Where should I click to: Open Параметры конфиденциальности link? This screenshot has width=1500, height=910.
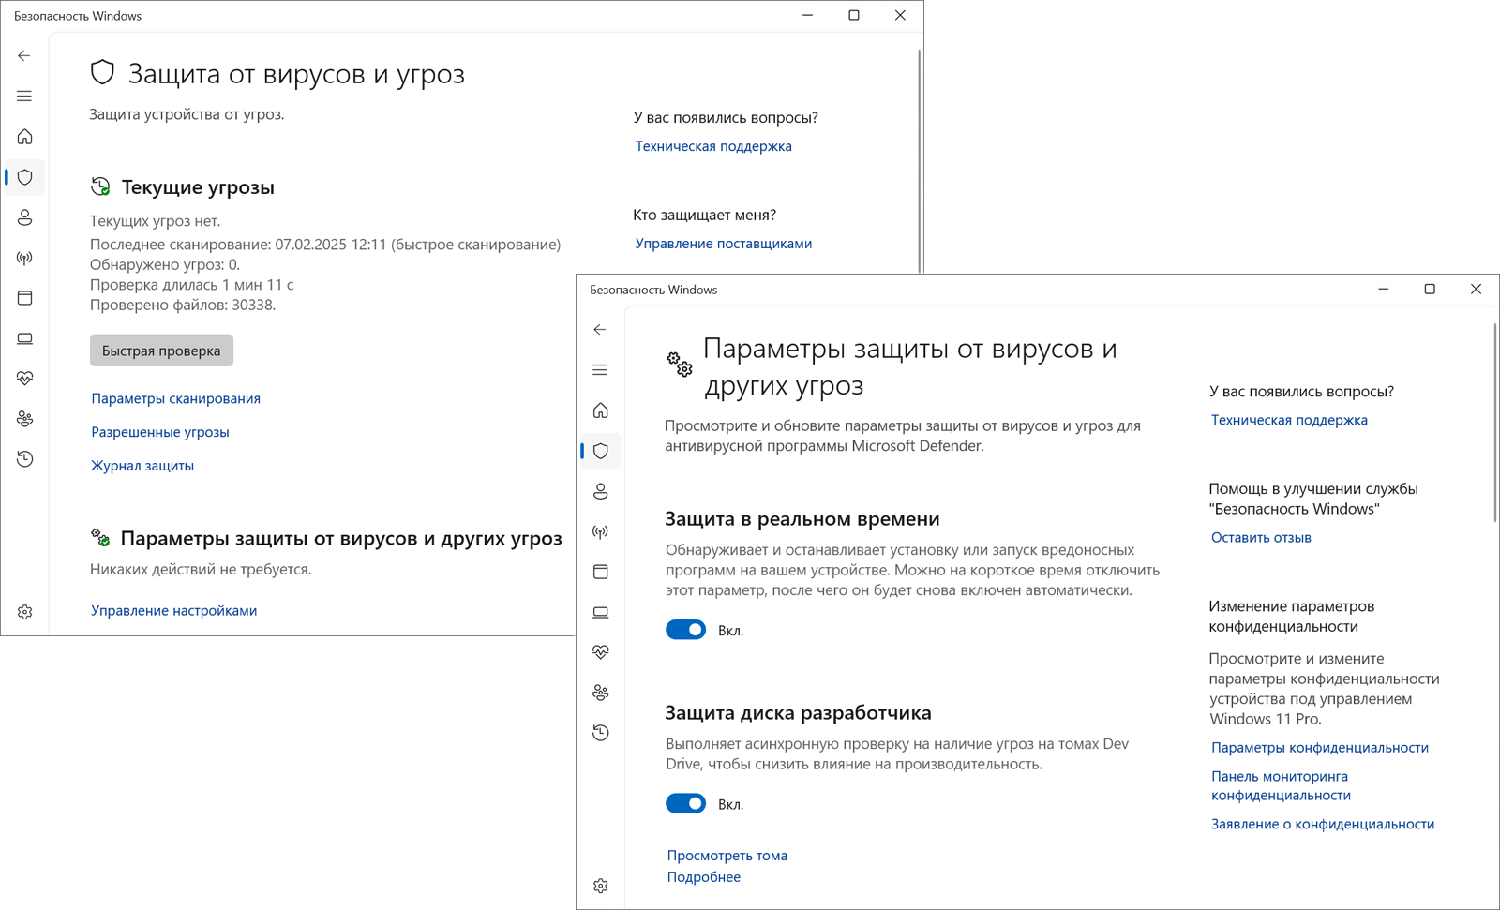[x=1319, y=748]
